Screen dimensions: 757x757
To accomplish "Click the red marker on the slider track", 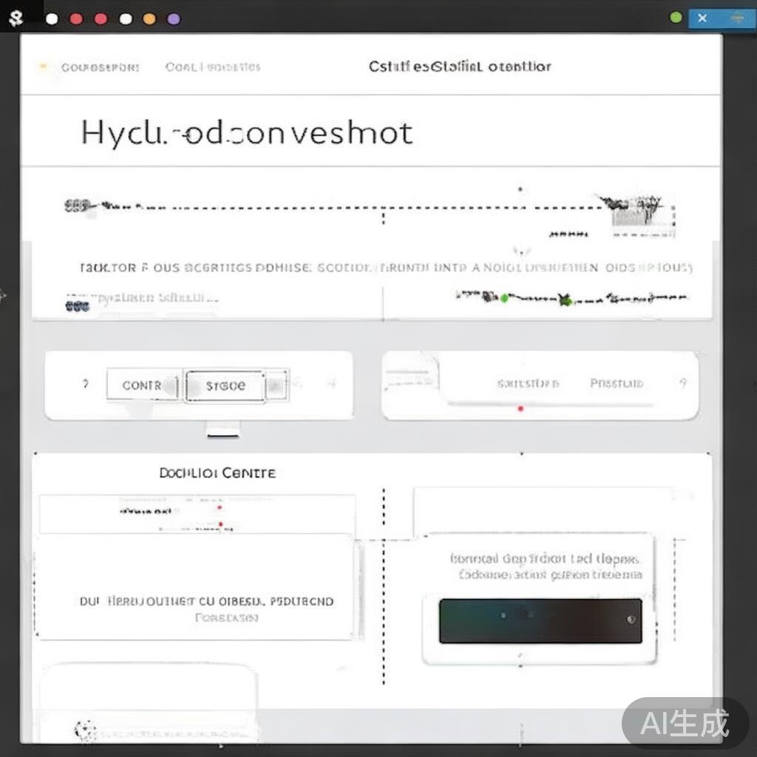I will pyautogui.click(x=520, y=408).
